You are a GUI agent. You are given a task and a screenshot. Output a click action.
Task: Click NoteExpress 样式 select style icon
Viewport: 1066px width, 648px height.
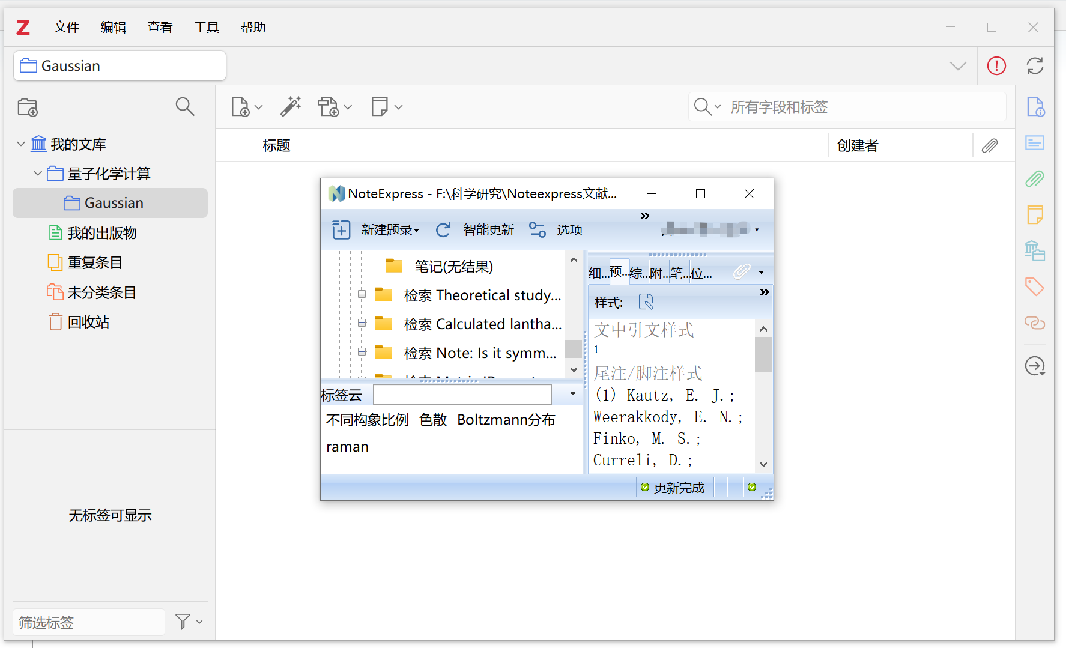pos(646,302)
